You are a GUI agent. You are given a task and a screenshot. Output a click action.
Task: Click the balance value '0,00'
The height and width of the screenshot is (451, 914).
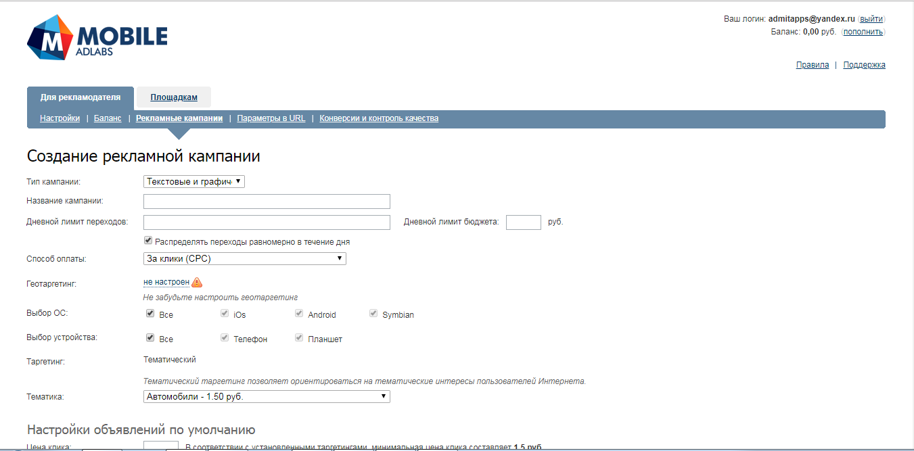click(x=810, y=31)
